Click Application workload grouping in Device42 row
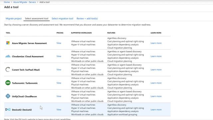Image resolution: width=213 pixels, height=120 pixels. click(x=122, y=114)
